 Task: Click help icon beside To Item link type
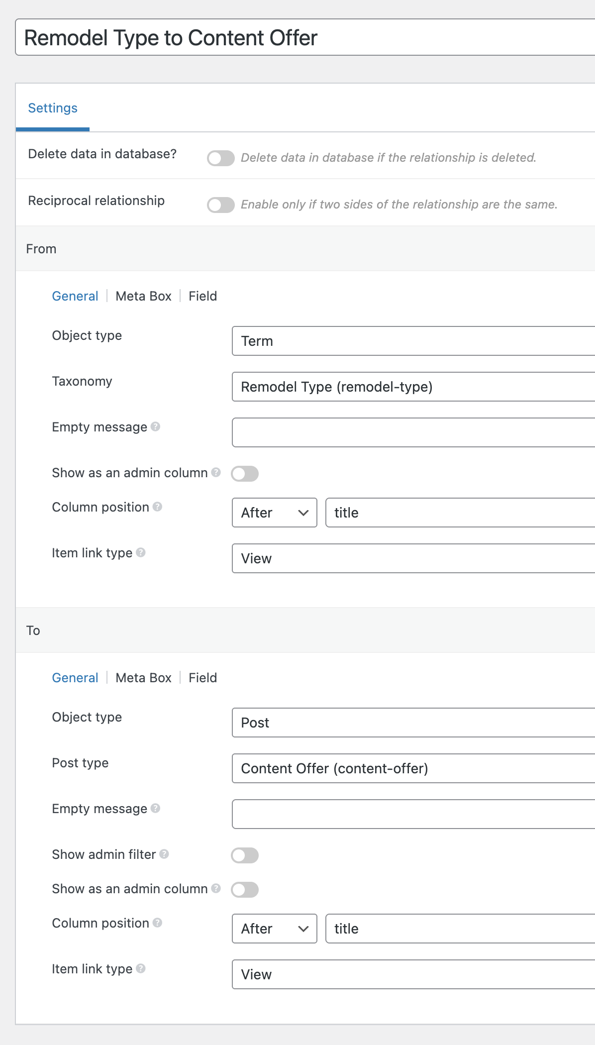[x=141, y=968]
